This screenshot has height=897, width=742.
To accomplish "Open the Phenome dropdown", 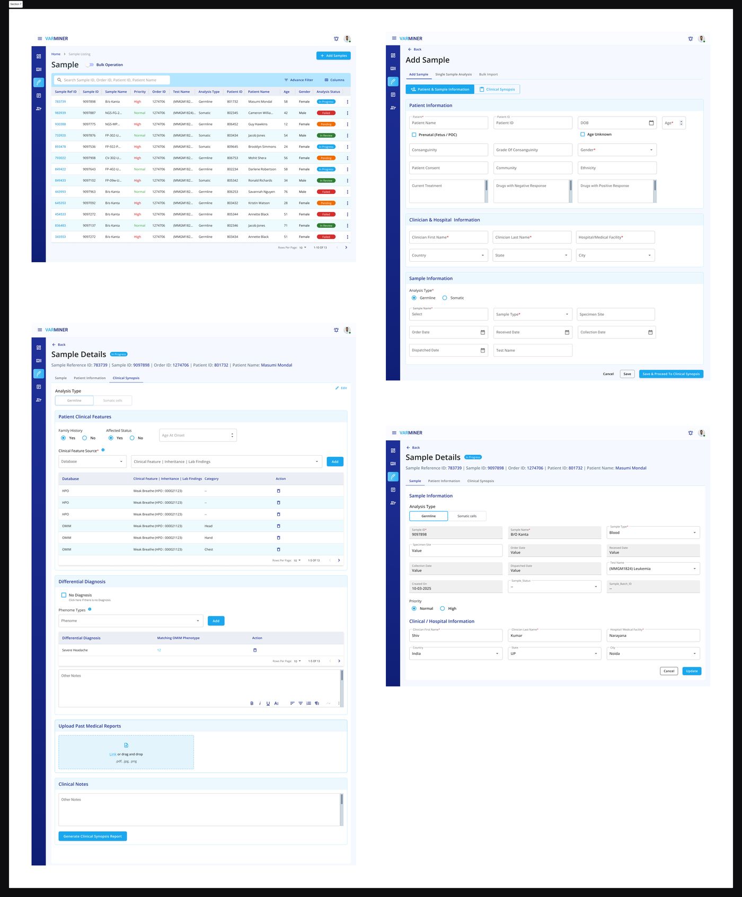I will click(x=131, y=620).
